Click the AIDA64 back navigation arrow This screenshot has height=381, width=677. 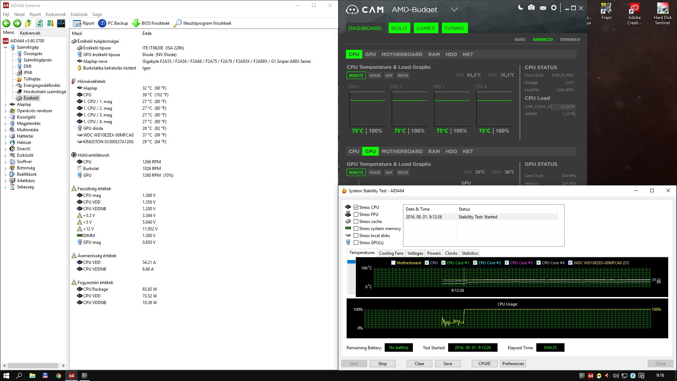click(6, 23)
